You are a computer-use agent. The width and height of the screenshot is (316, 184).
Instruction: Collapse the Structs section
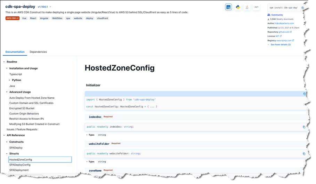coord(7,154)
